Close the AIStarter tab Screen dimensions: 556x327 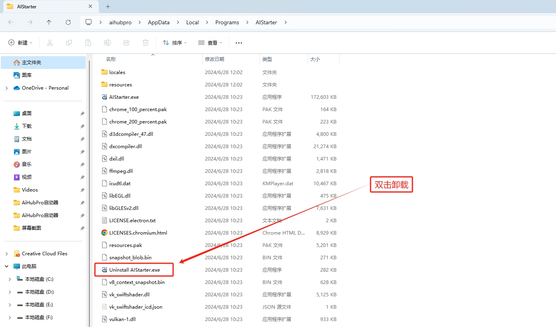pos(91,6)
